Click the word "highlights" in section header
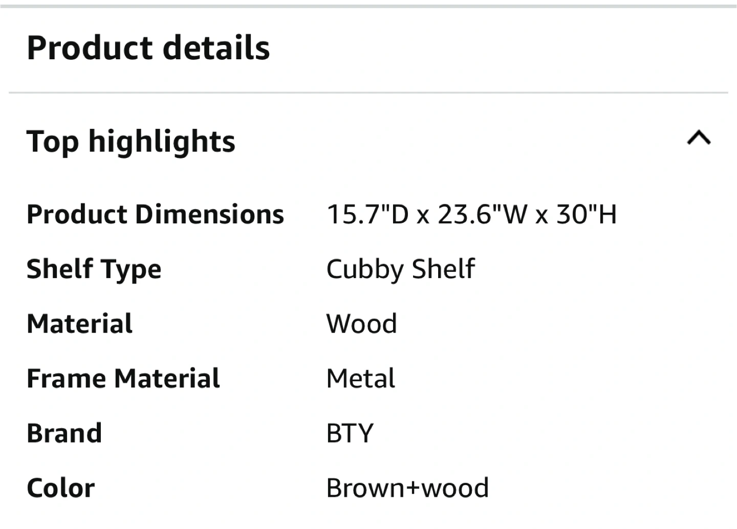This screenshot has width=737, height=529. tap(162, 142)
